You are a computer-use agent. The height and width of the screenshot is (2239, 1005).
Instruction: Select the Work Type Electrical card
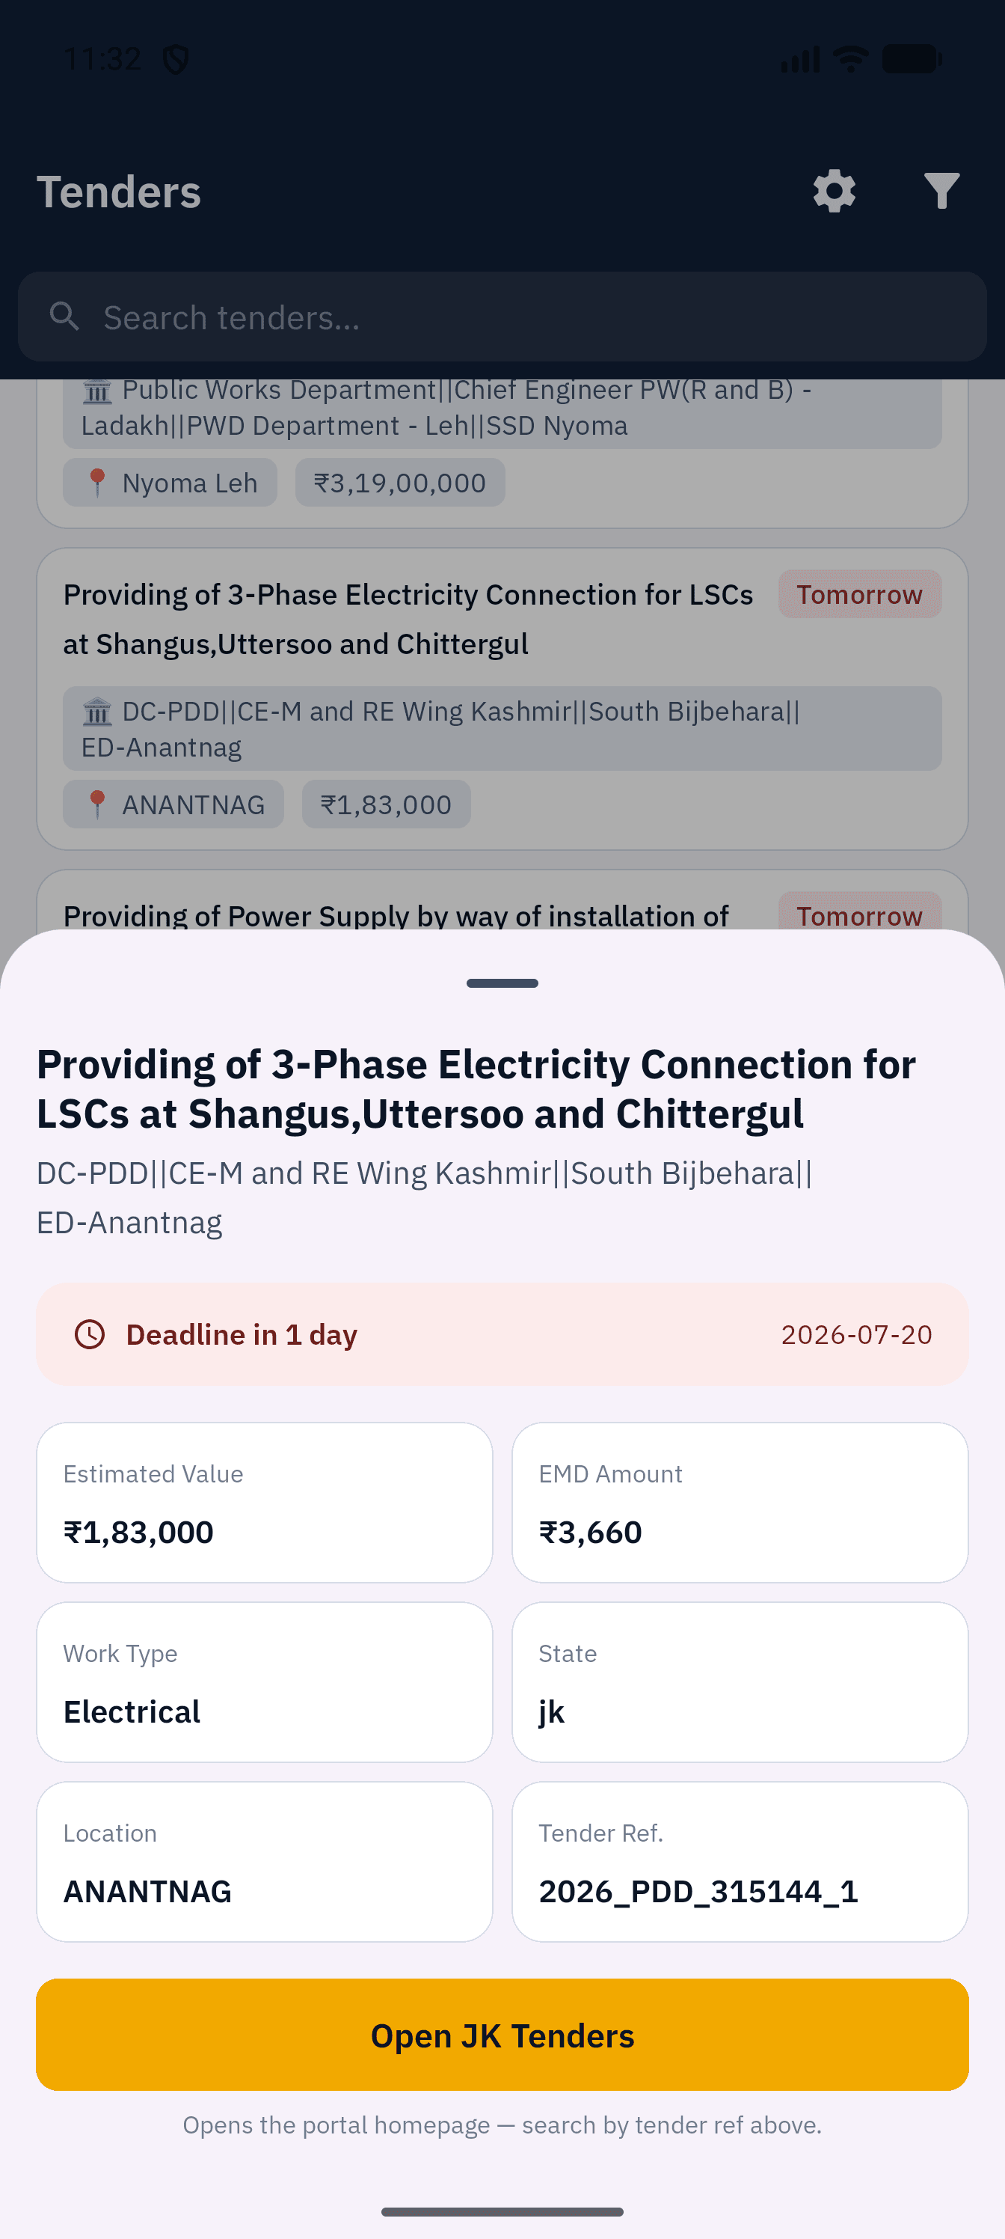[265, 1681]
